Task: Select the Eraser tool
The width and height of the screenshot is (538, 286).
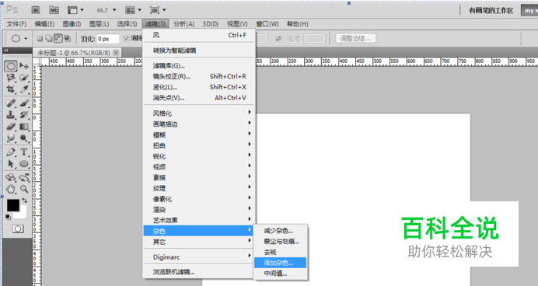Action: pos(11,127)
